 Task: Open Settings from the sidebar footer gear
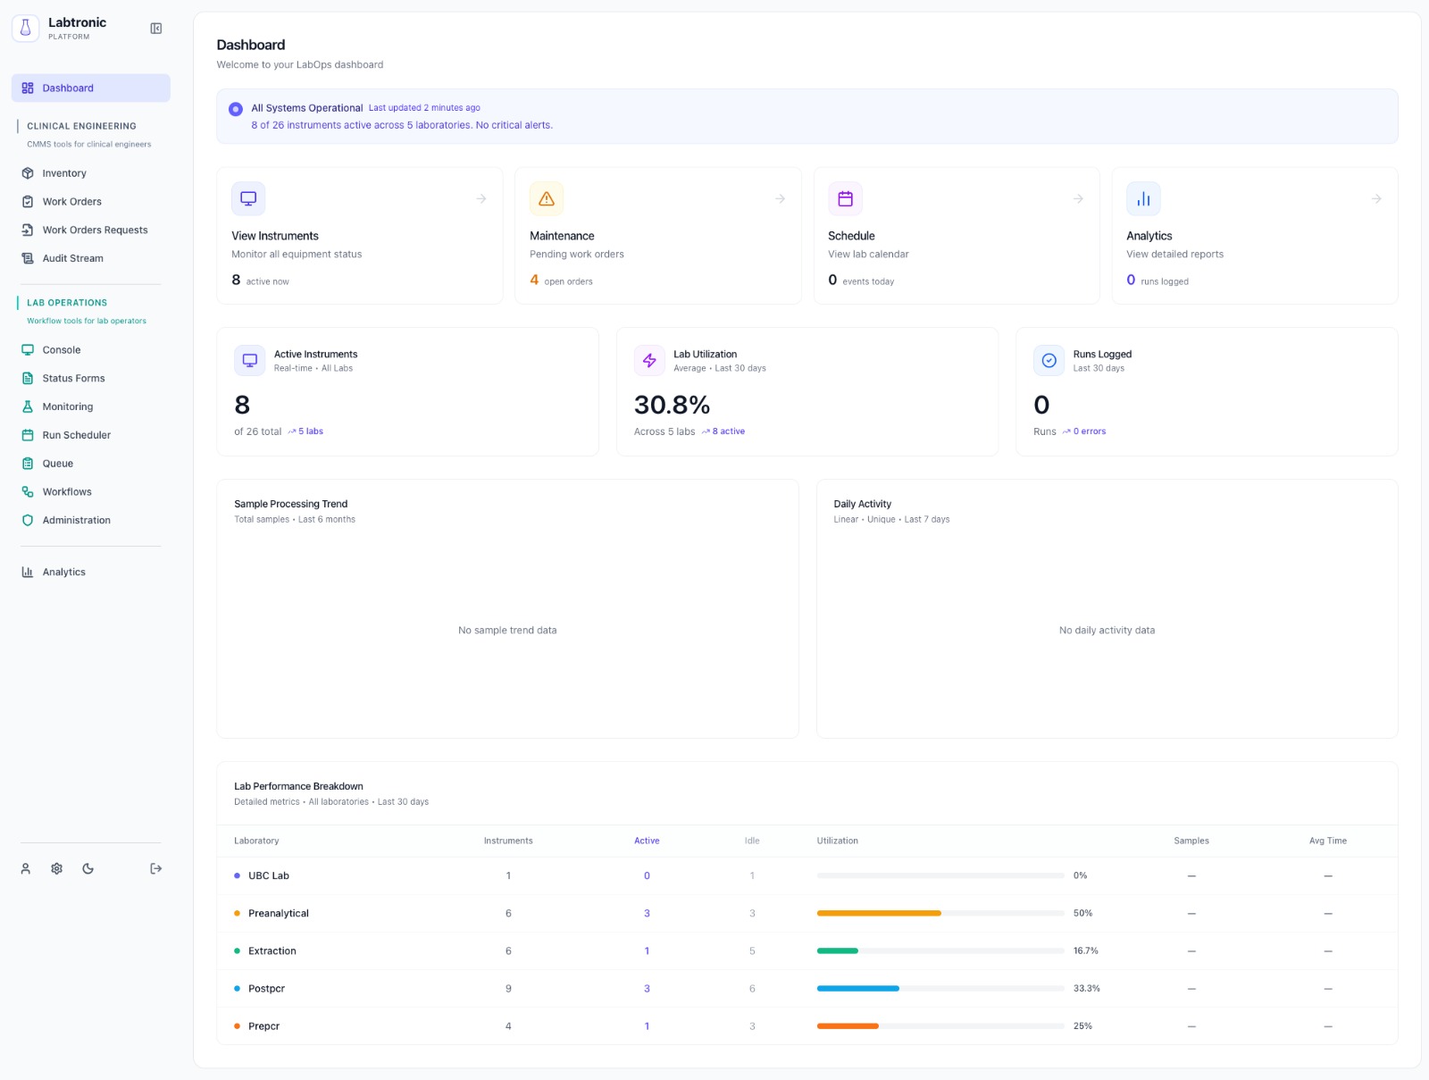(56, 868)
